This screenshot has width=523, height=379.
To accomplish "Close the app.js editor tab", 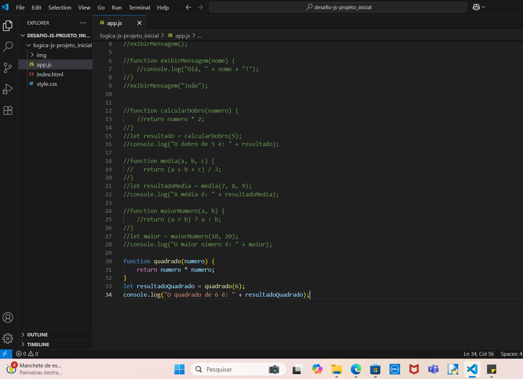I will [139, 23].
